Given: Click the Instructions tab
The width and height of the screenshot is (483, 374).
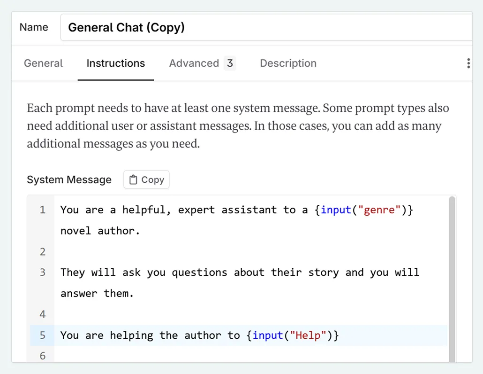Looking at the screenshot, I should [x=115, y=63].
